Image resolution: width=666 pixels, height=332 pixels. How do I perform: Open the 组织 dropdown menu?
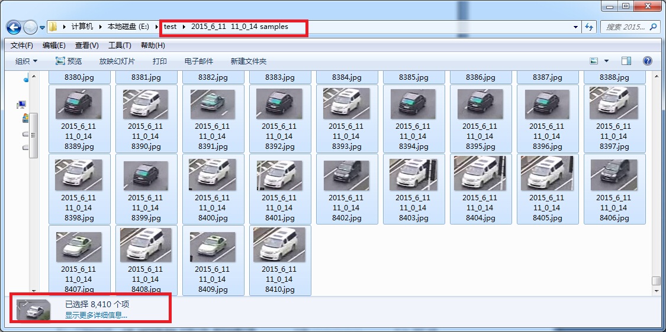(26, 61)
